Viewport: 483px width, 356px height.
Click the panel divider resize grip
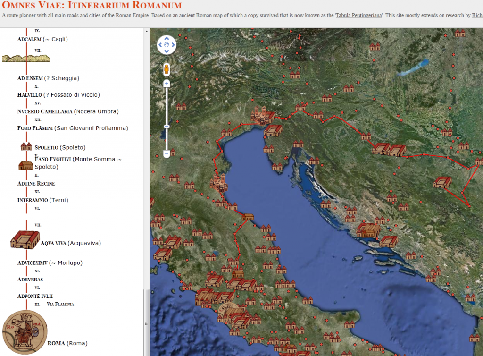pyautogui.click(x=146, y=323)
